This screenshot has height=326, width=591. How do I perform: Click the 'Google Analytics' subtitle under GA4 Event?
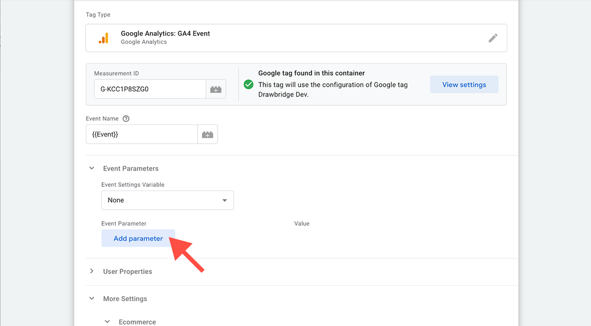coord(143,42)
